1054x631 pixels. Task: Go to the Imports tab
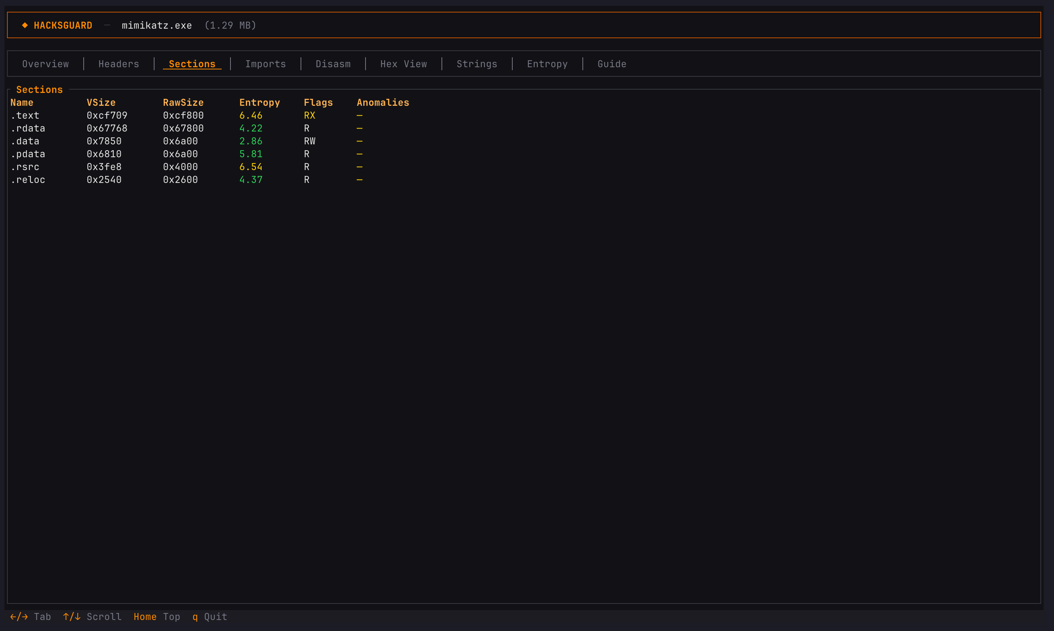pos(265,64)
